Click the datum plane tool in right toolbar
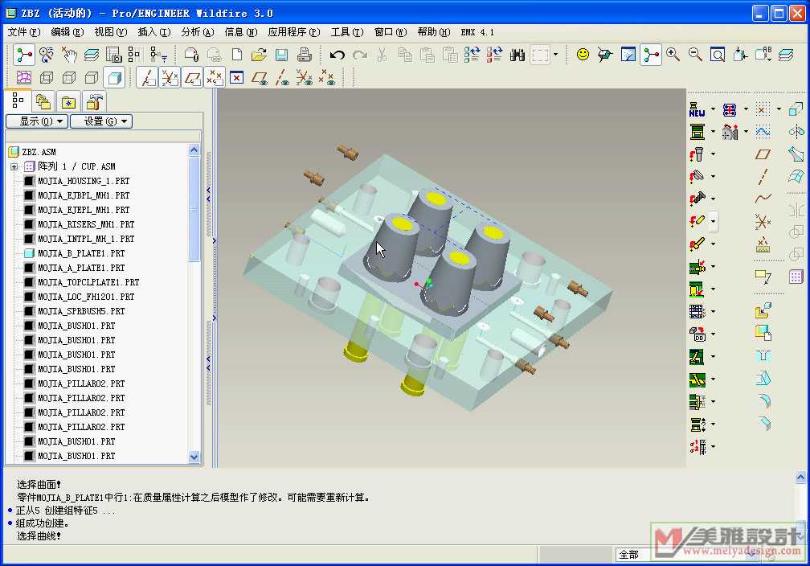810x566 pixels. coord(763,154)
